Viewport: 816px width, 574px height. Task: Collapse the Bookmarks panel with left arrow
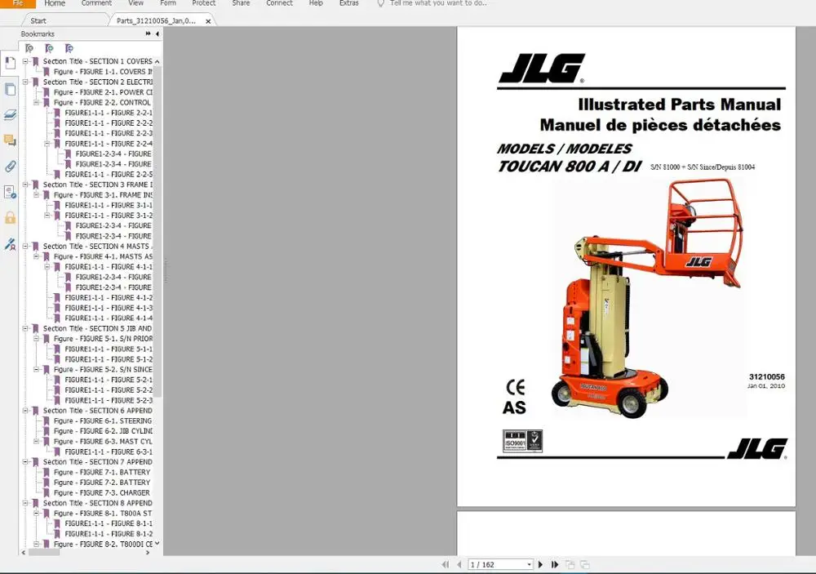point(157,33)
